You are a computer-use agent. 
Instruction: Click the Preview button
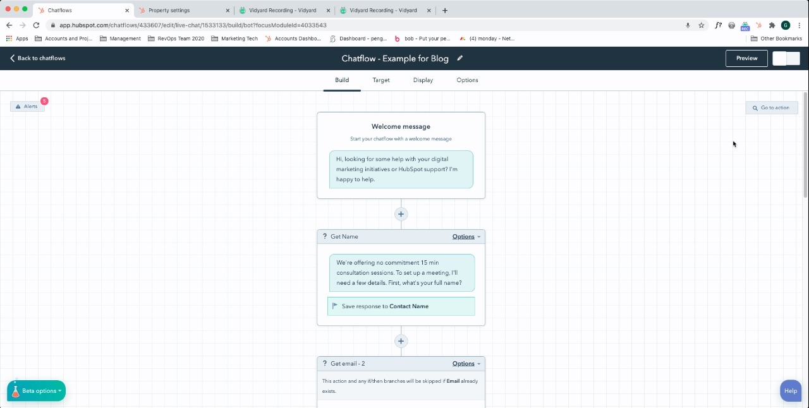coord(746,58)
